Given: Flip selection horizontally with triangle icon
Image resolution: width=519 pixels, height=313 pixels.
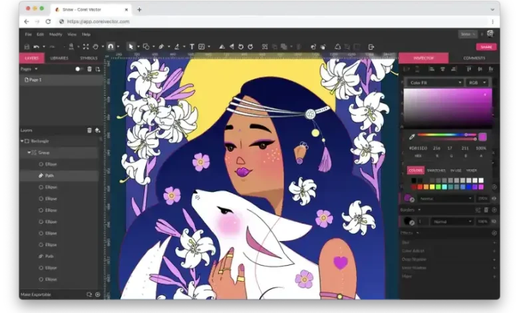Looking at the screenshot, I should click(232, 47).
